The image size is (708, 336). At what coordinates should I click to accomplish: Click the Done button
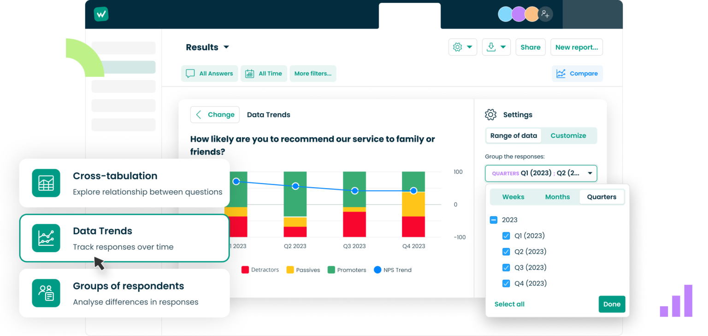612,304
